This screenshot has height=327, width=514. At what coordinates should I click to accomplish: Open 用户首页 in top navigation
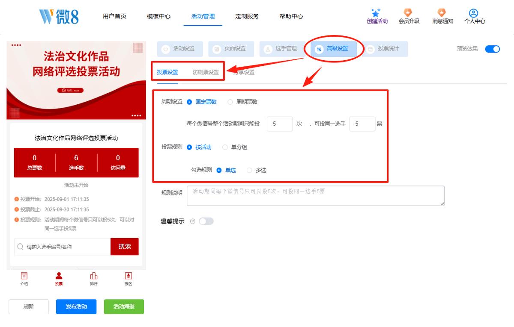[x=114, y=16]
